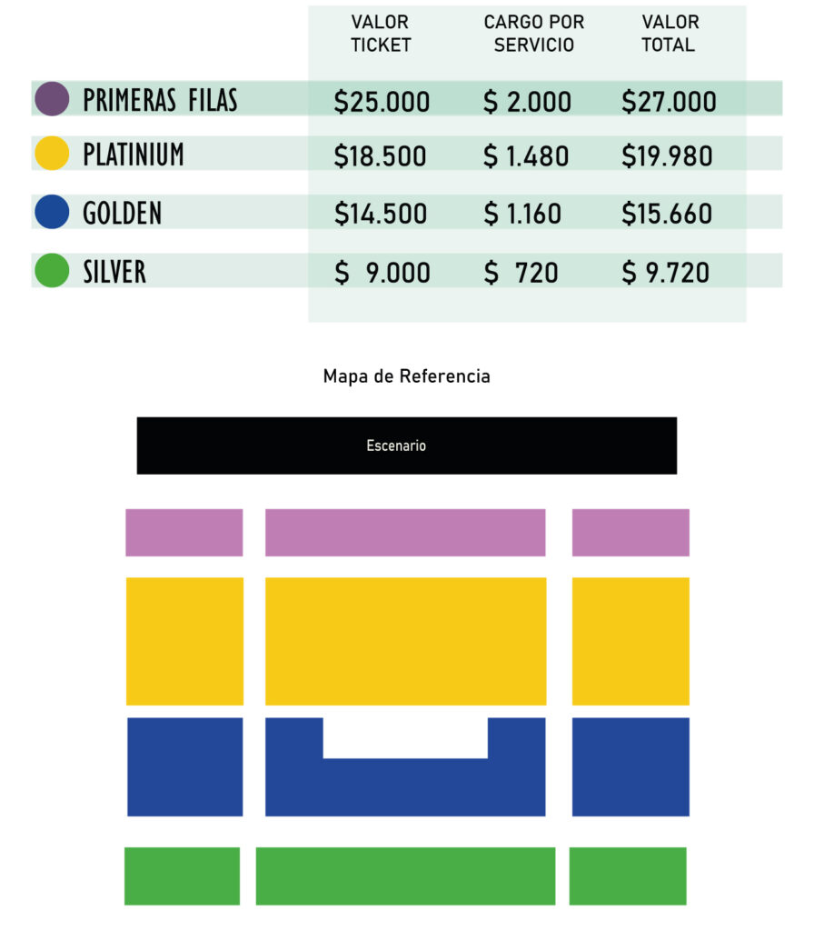Choose the right yellow seating block

[x=630, y=641]
